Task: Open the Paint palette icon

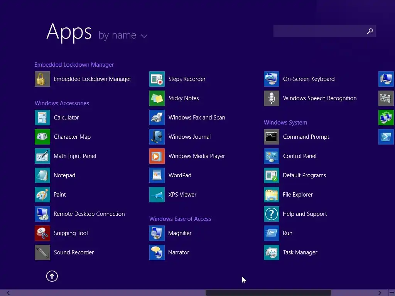Action: 42,195
